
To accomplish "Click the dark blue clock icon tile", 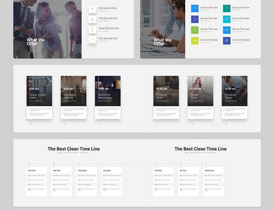I will coord(195,19).
